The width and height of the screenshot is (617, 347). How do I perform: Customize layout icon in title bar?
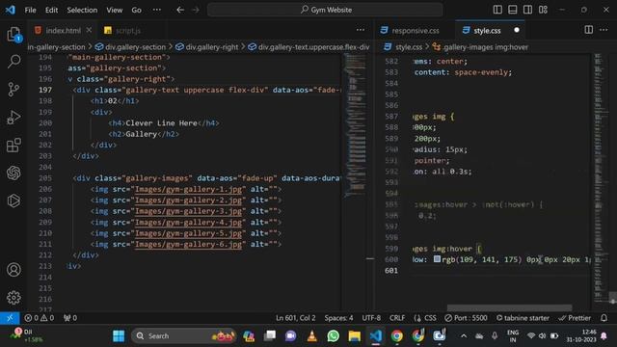[x=543, y=10]
